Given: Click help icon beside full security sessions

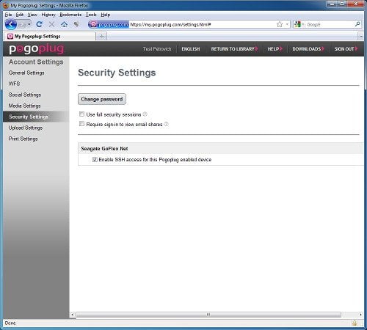Looking at the screenshot, I should pos(145,114).
